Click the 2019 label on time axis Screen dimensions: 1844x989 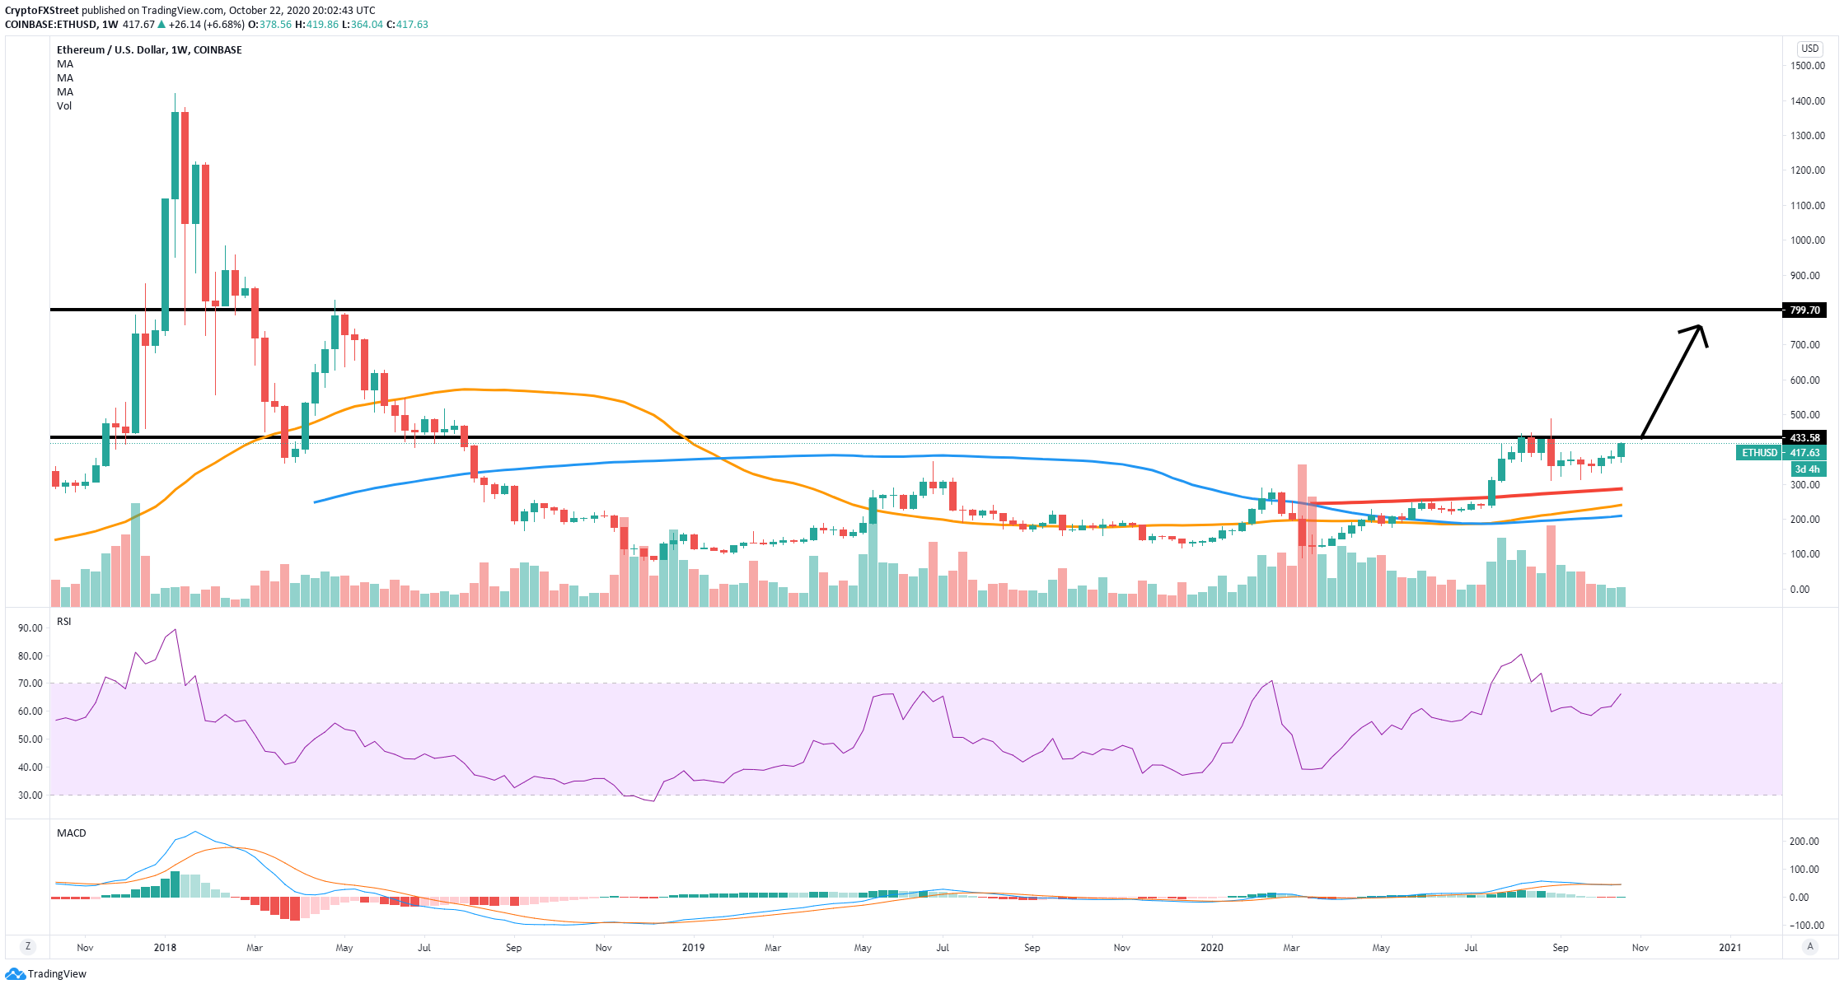click(x=694, y=948)
